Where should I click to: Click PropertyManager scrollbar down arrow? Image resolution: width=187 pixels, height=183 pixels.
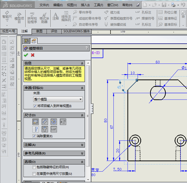pyautogui.click(x=88, y=180)
